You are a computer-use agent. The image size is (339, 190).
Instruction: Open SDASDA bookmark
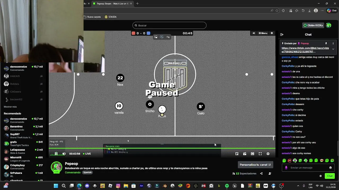click(110, 17)
